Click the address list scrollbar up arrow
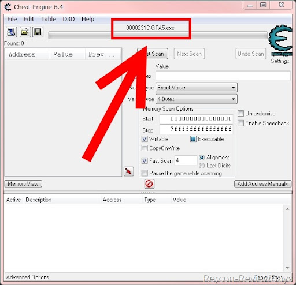Image resolution: width=296 pixels, height=285 pixels. pyautogui.click(x=287, y=209)
